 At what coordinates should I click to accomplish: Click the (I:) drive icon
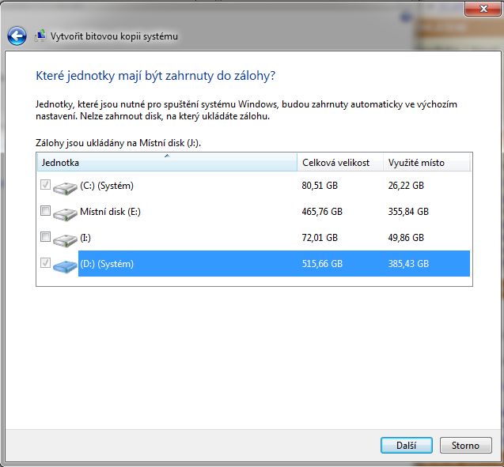click(65, 239)
